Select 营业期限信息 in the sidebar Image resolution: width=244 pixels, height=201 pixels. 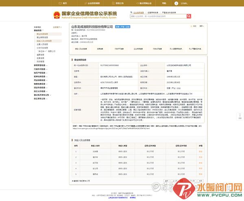(x=42, y=37)
